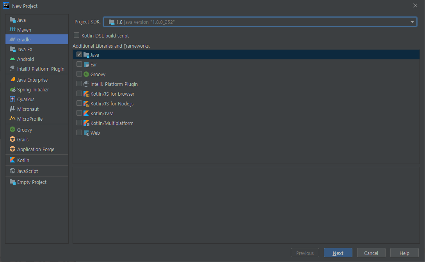Click the Previous button
425x262 pixels.
click(305, 253)
